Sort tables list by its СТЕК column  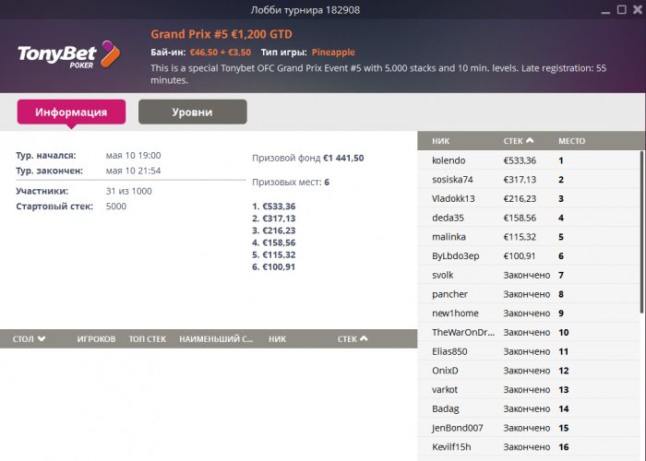point(352,339)
